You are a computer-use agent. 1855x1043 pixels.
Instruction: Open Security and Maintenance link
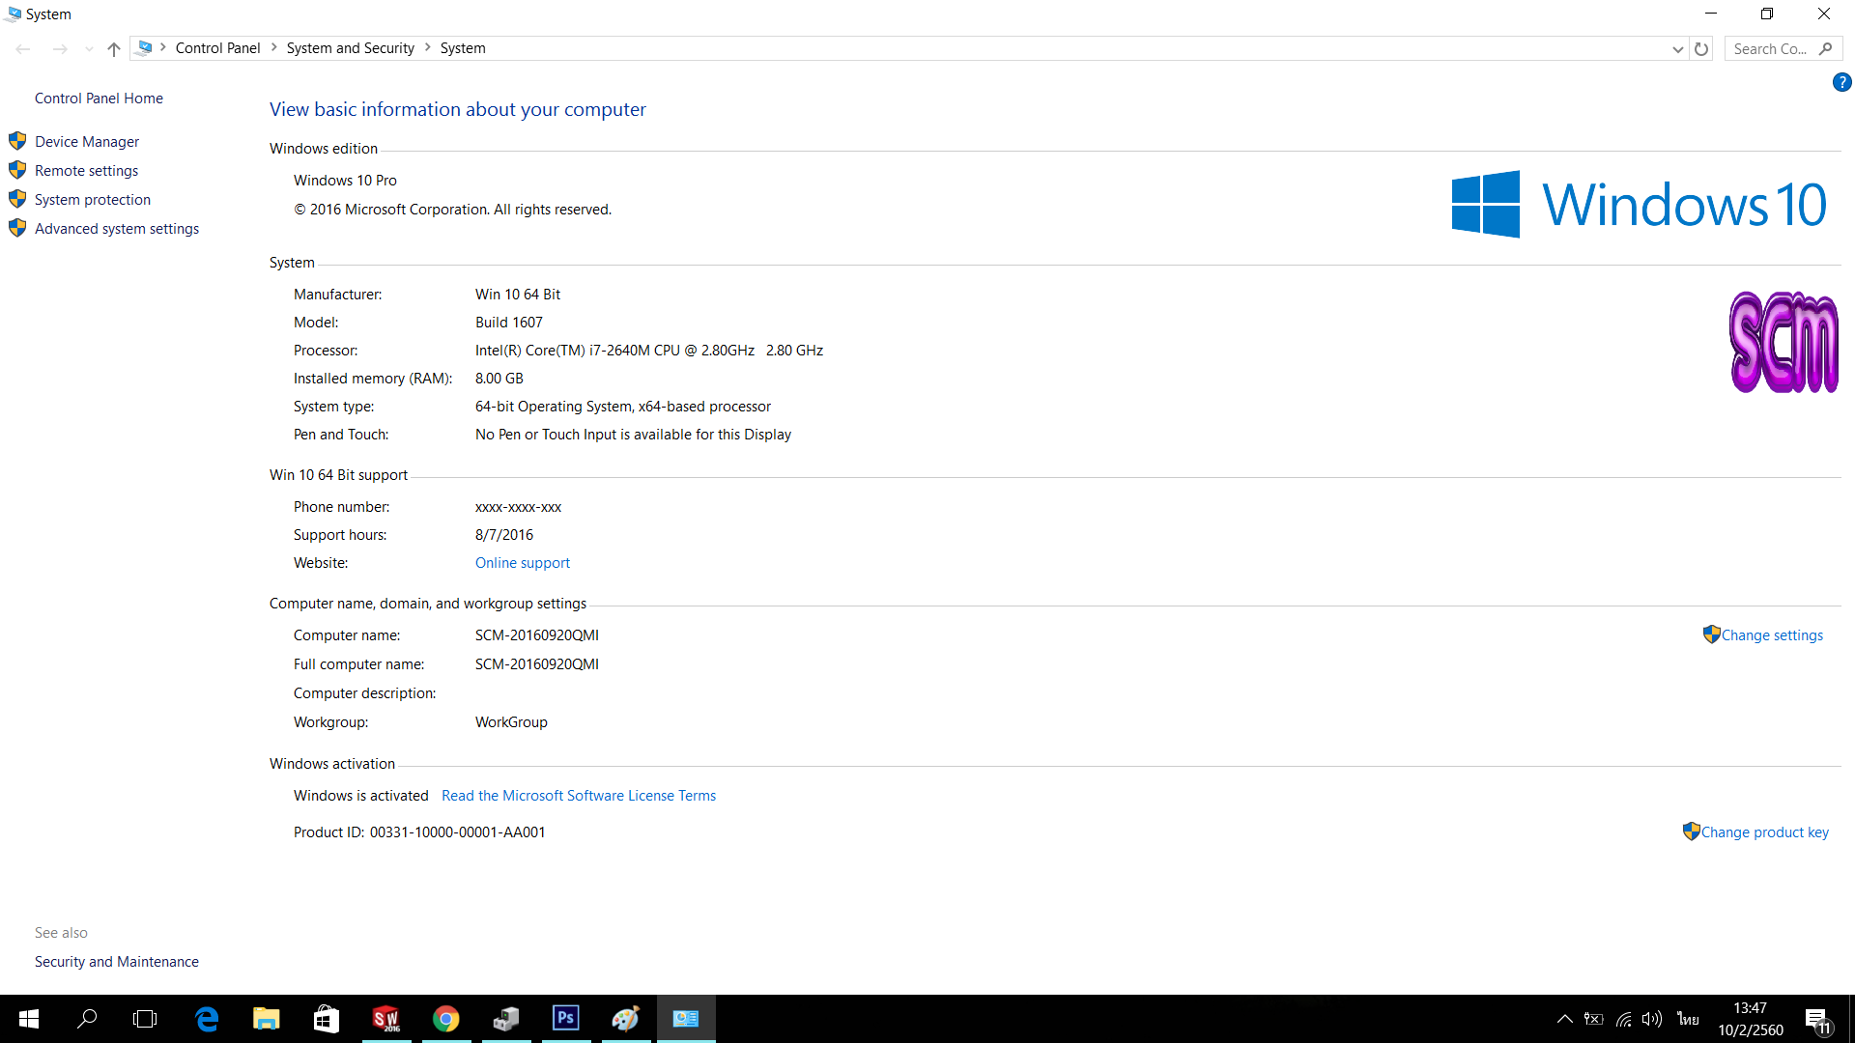point(117,962)
